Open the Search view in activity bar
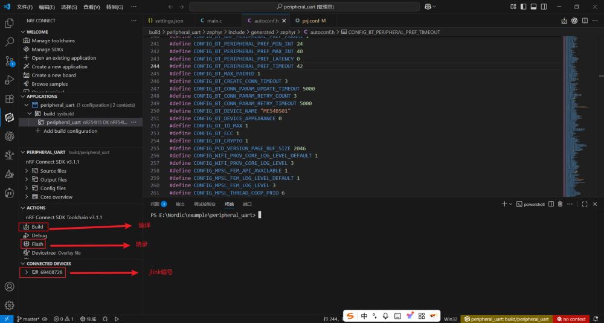Viewport: 604px width, 323px height. (9, 42)
